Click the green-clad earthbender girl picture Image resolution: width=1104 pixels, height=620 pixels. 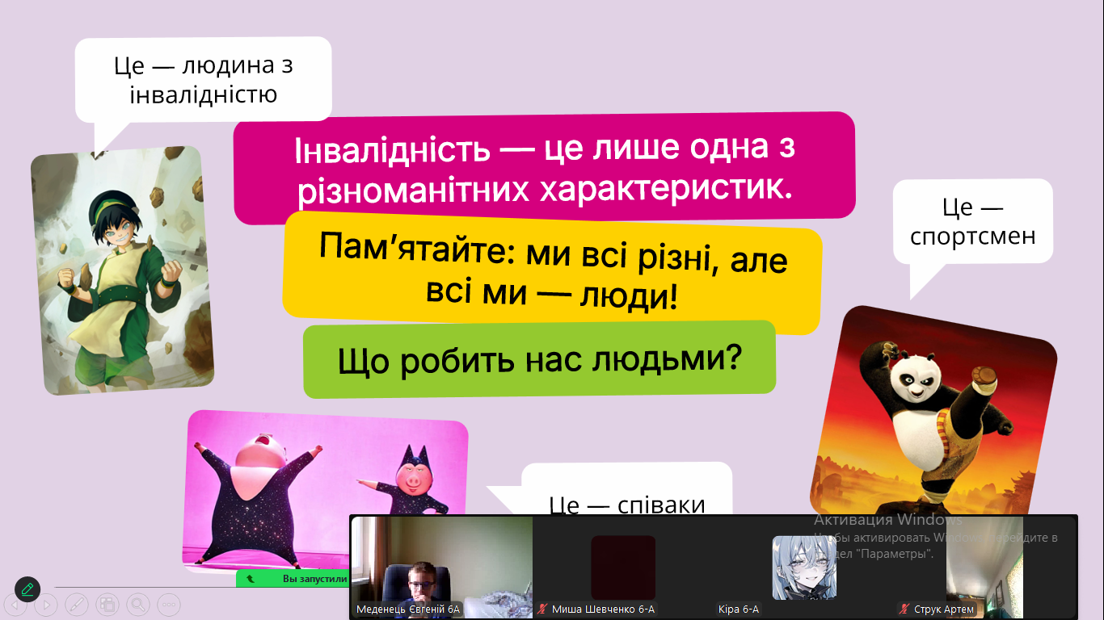tap(122, 270)
